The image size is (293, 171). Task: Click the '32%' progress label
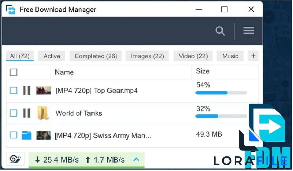tap(203, 109)
